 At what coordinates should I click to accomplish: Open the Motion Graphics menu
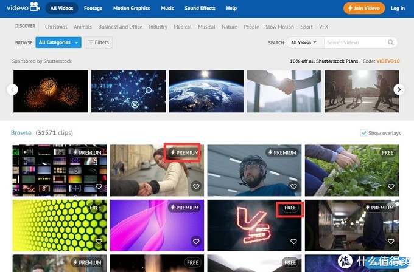(x=132, y=8)
